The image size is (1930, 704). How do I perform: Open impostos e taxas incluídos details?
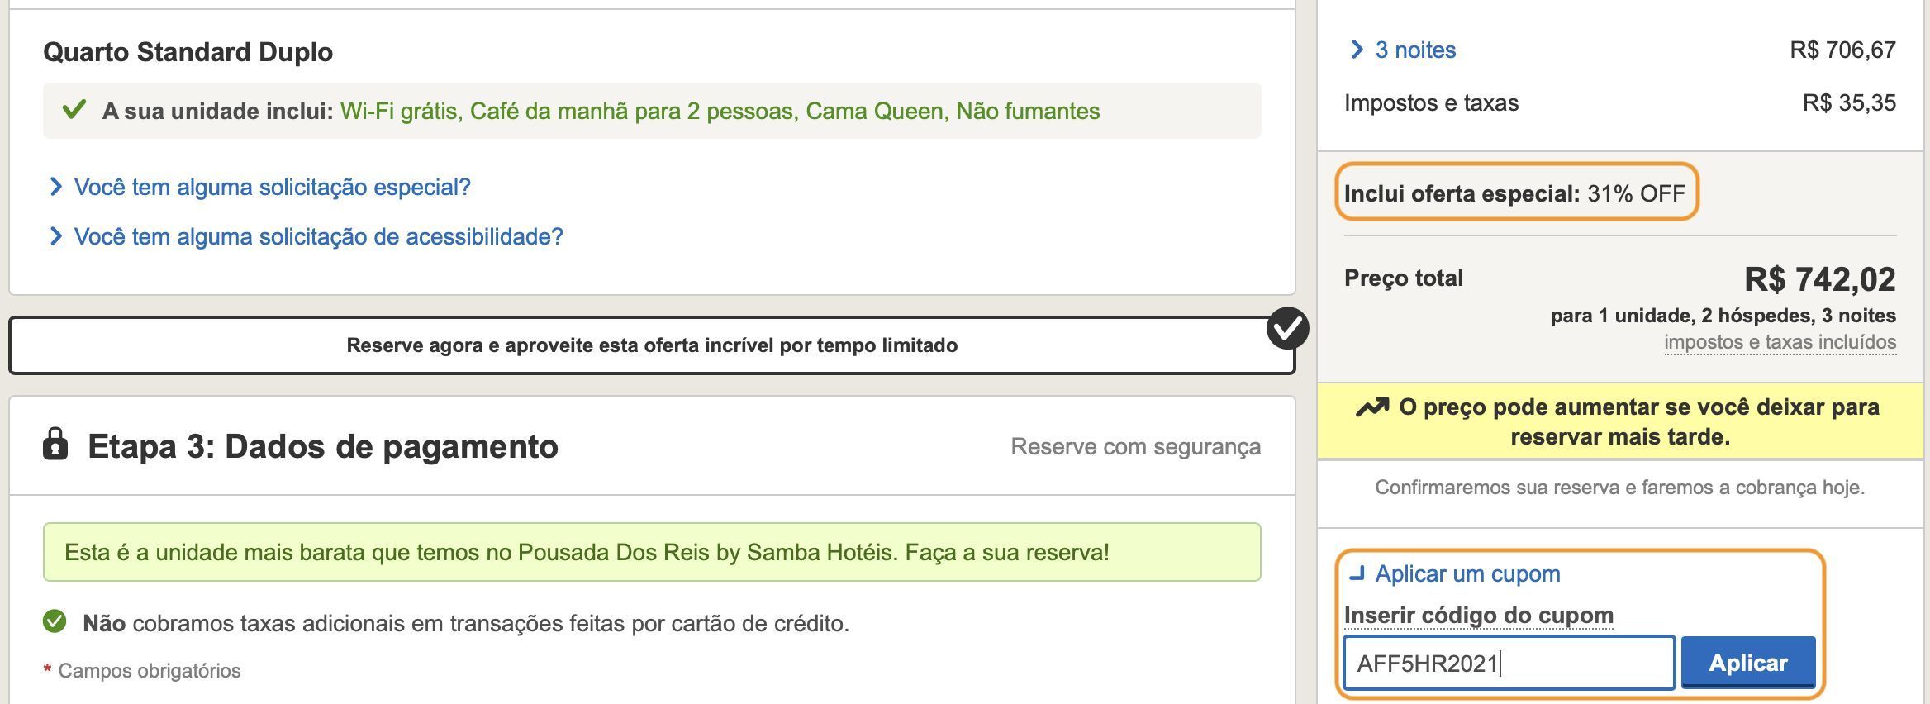pos(1780,342)
